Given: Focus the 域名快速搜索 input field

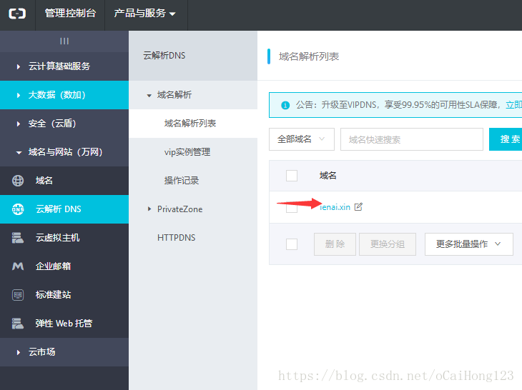Looking at the screenshot, I should [x=412, y=139].
